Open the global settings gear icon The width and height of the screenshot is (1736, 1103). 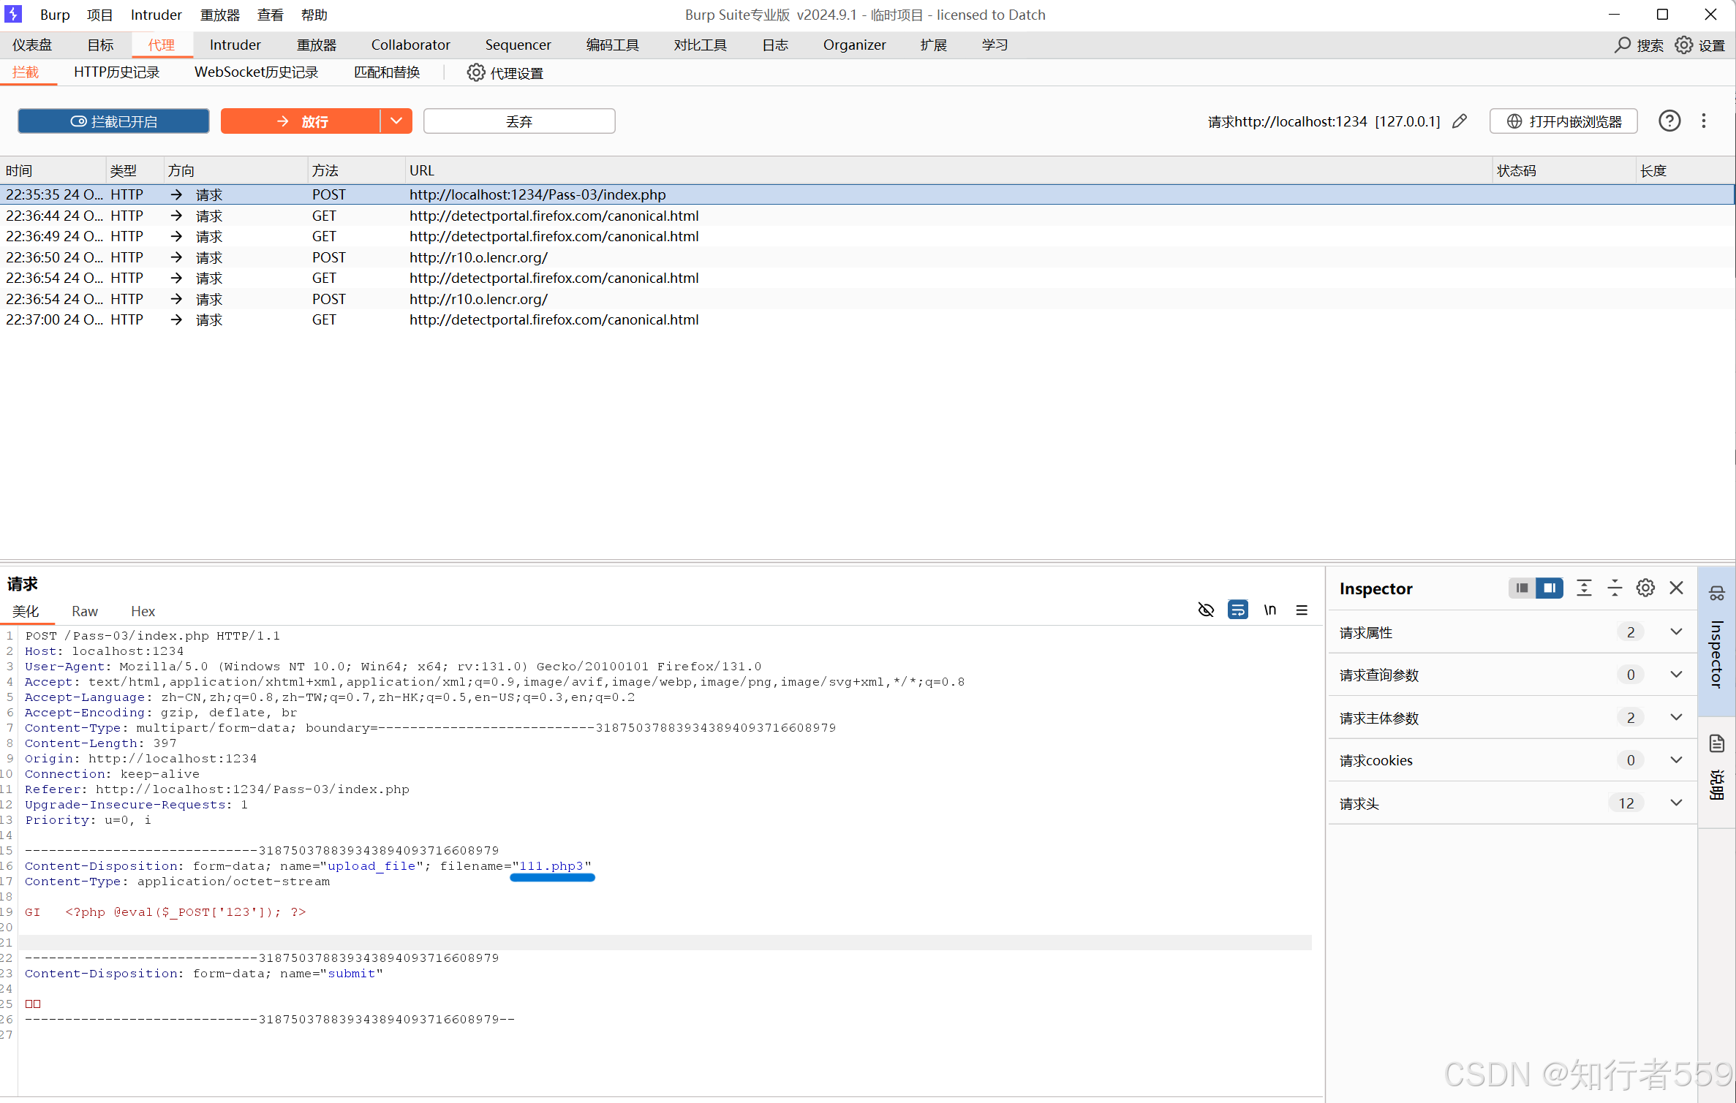pos(1684,45)
